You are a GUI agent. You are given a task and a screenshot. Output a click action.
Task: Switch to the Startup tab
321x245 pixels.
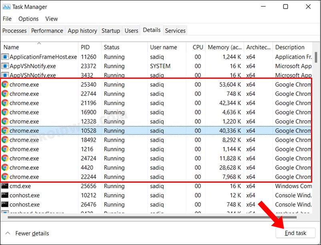pyautogui.click(x=111, y=31)
